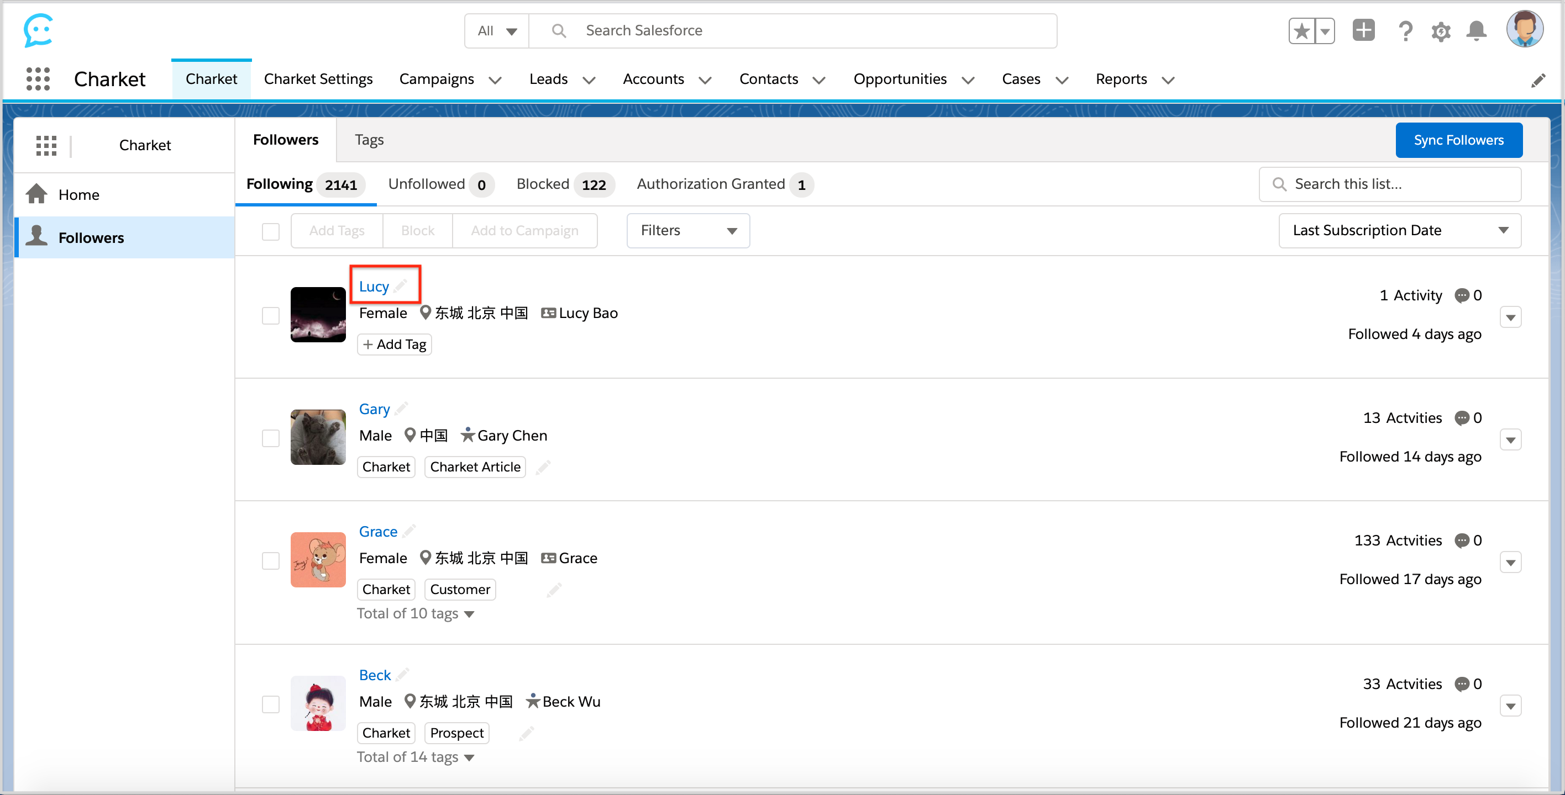Click the edit navigation pencil icon

[1538, 81]
